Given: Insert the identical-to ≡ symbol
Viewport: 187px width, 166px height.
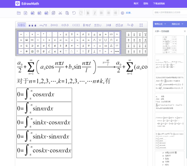Looking at the screenshot, I should [89, 35].
